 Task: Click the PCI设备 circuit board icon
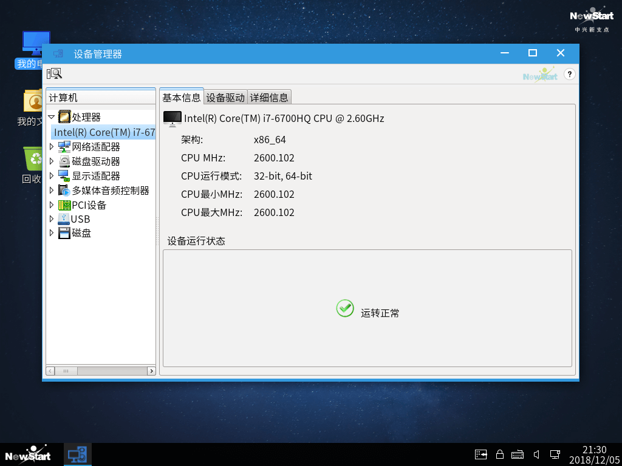[x=64, y=205]
